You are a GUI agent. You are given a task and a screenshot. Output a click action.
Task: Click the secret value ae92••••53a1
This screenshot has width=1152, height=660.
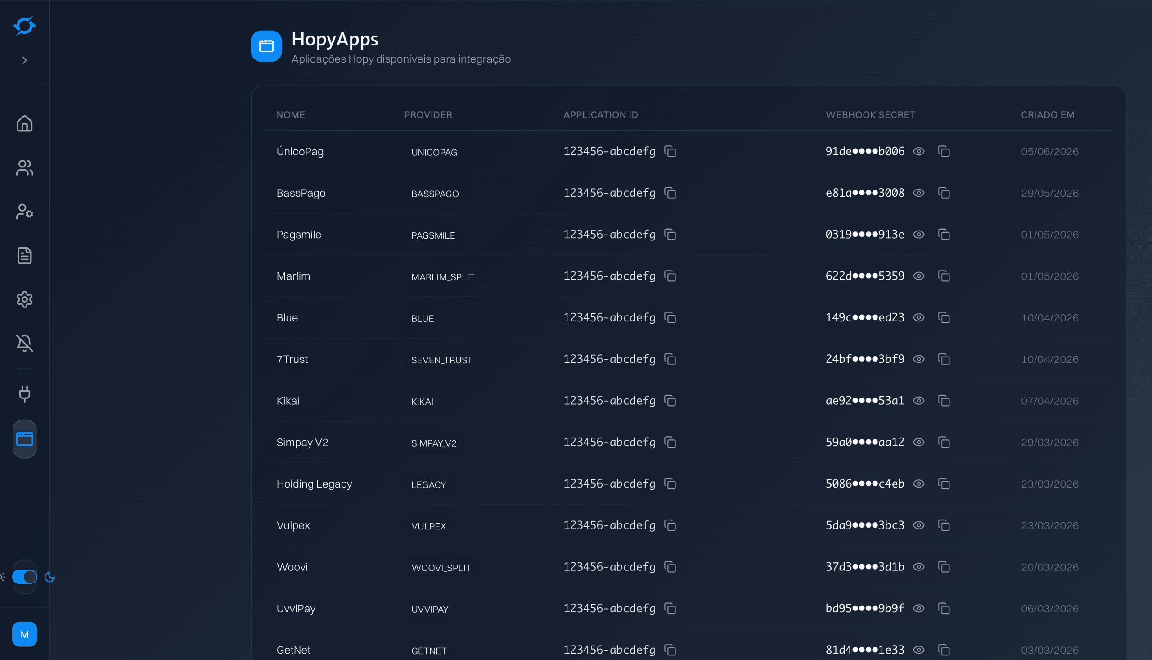[x=865, y=401]
